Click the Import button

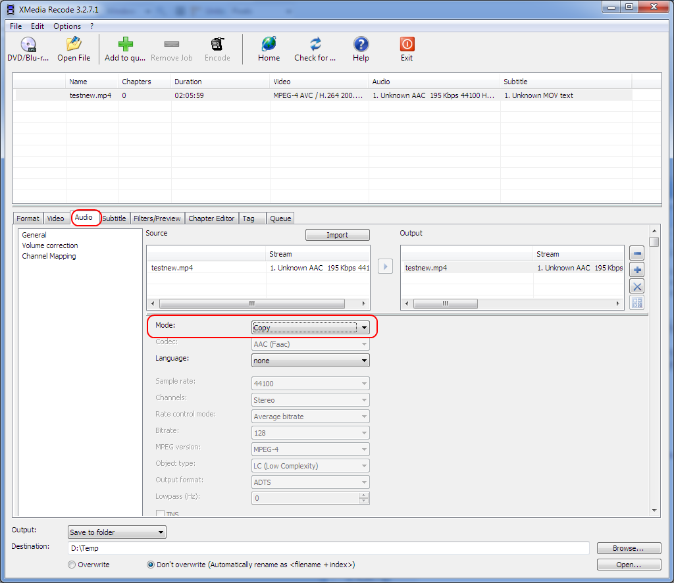[x=337, y=235]
